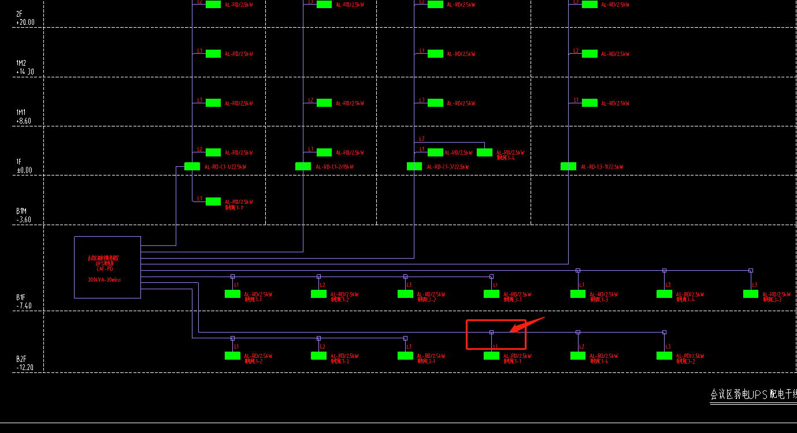Select the green box on B1M level
The height and width of the screenshot is (433, 797).
[x=213, y=201]
